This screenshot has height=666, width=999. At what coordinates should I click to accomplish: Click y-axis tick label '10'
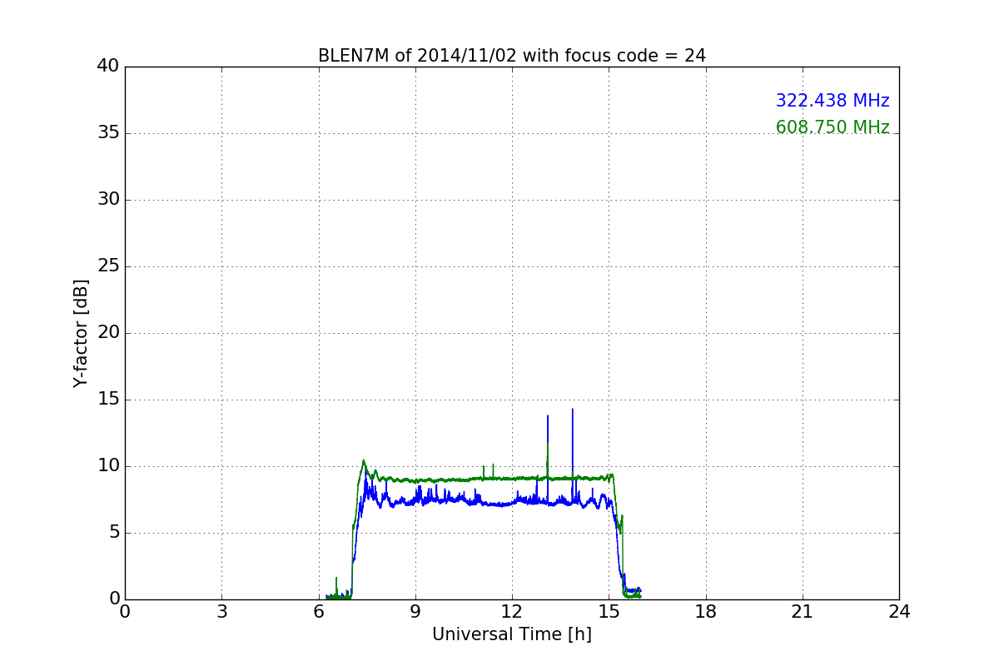point(108,466)
